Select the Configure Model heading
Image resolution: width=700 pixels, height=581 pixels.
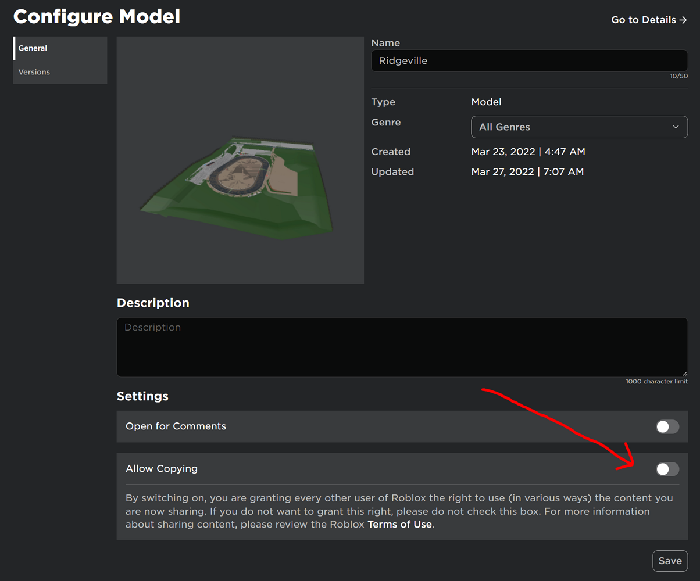pos(97,16)
